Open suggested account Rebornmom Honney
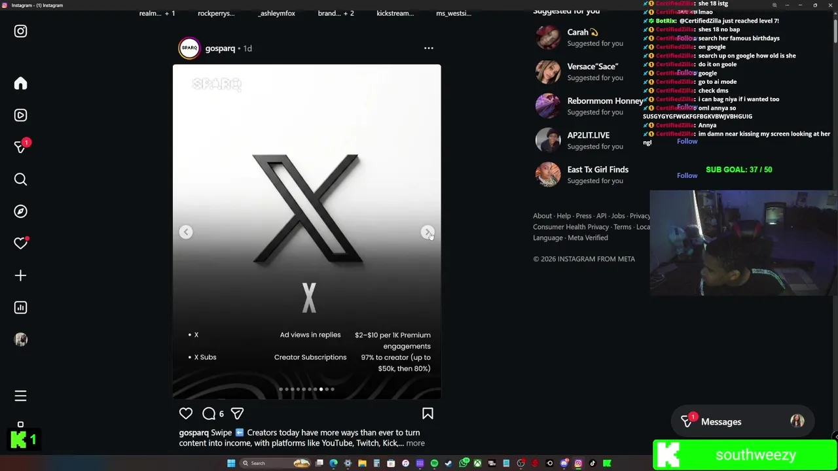This screenshot has height=471, width=838. click(x=605, y=101)
